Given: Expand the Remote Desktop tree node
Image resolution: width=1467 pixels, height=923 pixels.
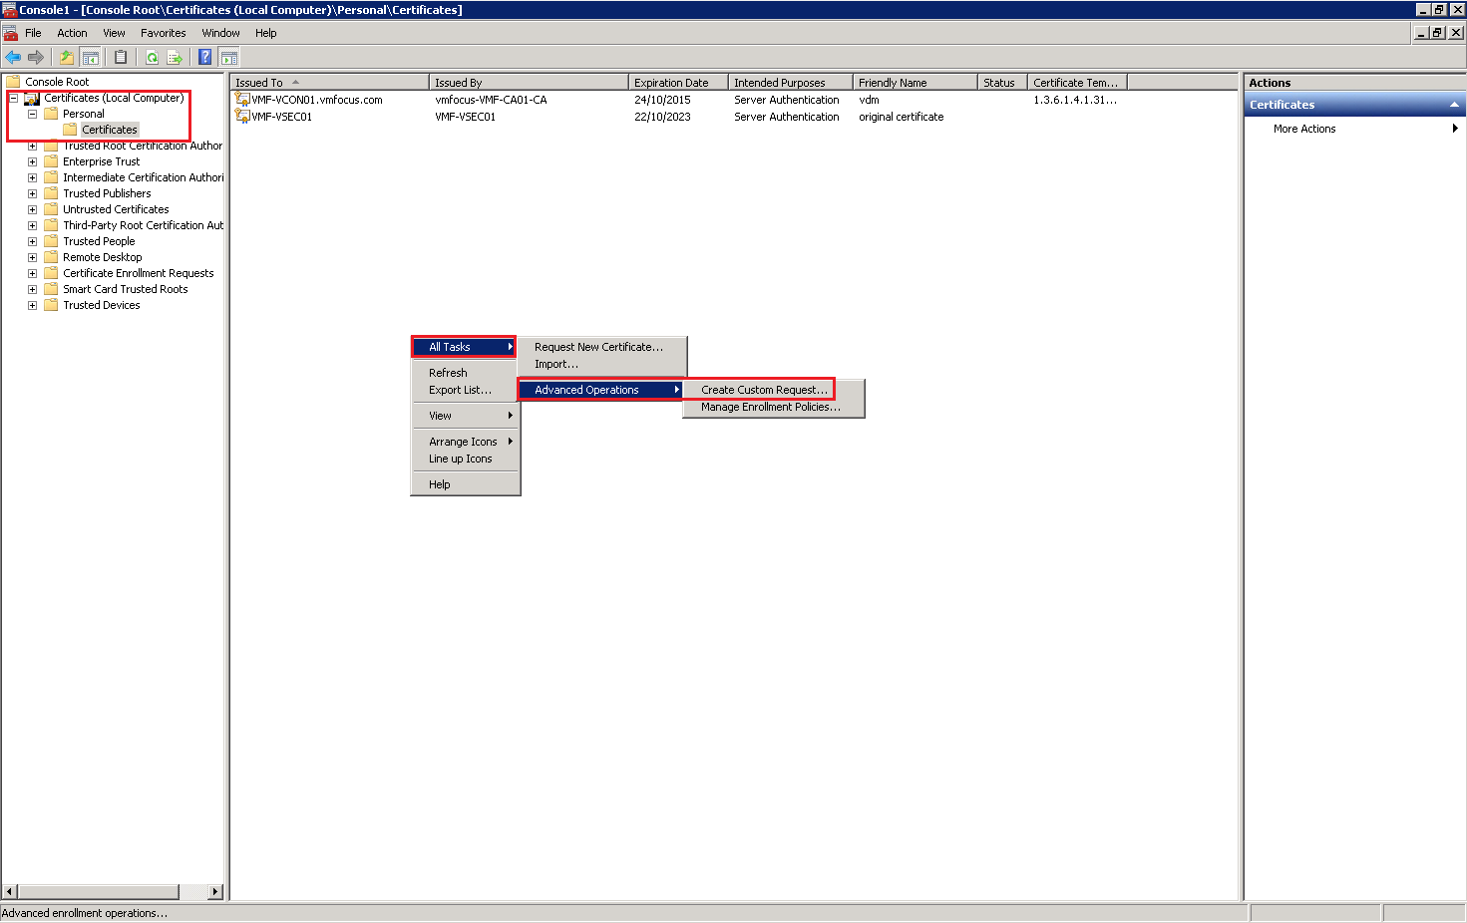Looking at the screenshot, I should point(32,257).
